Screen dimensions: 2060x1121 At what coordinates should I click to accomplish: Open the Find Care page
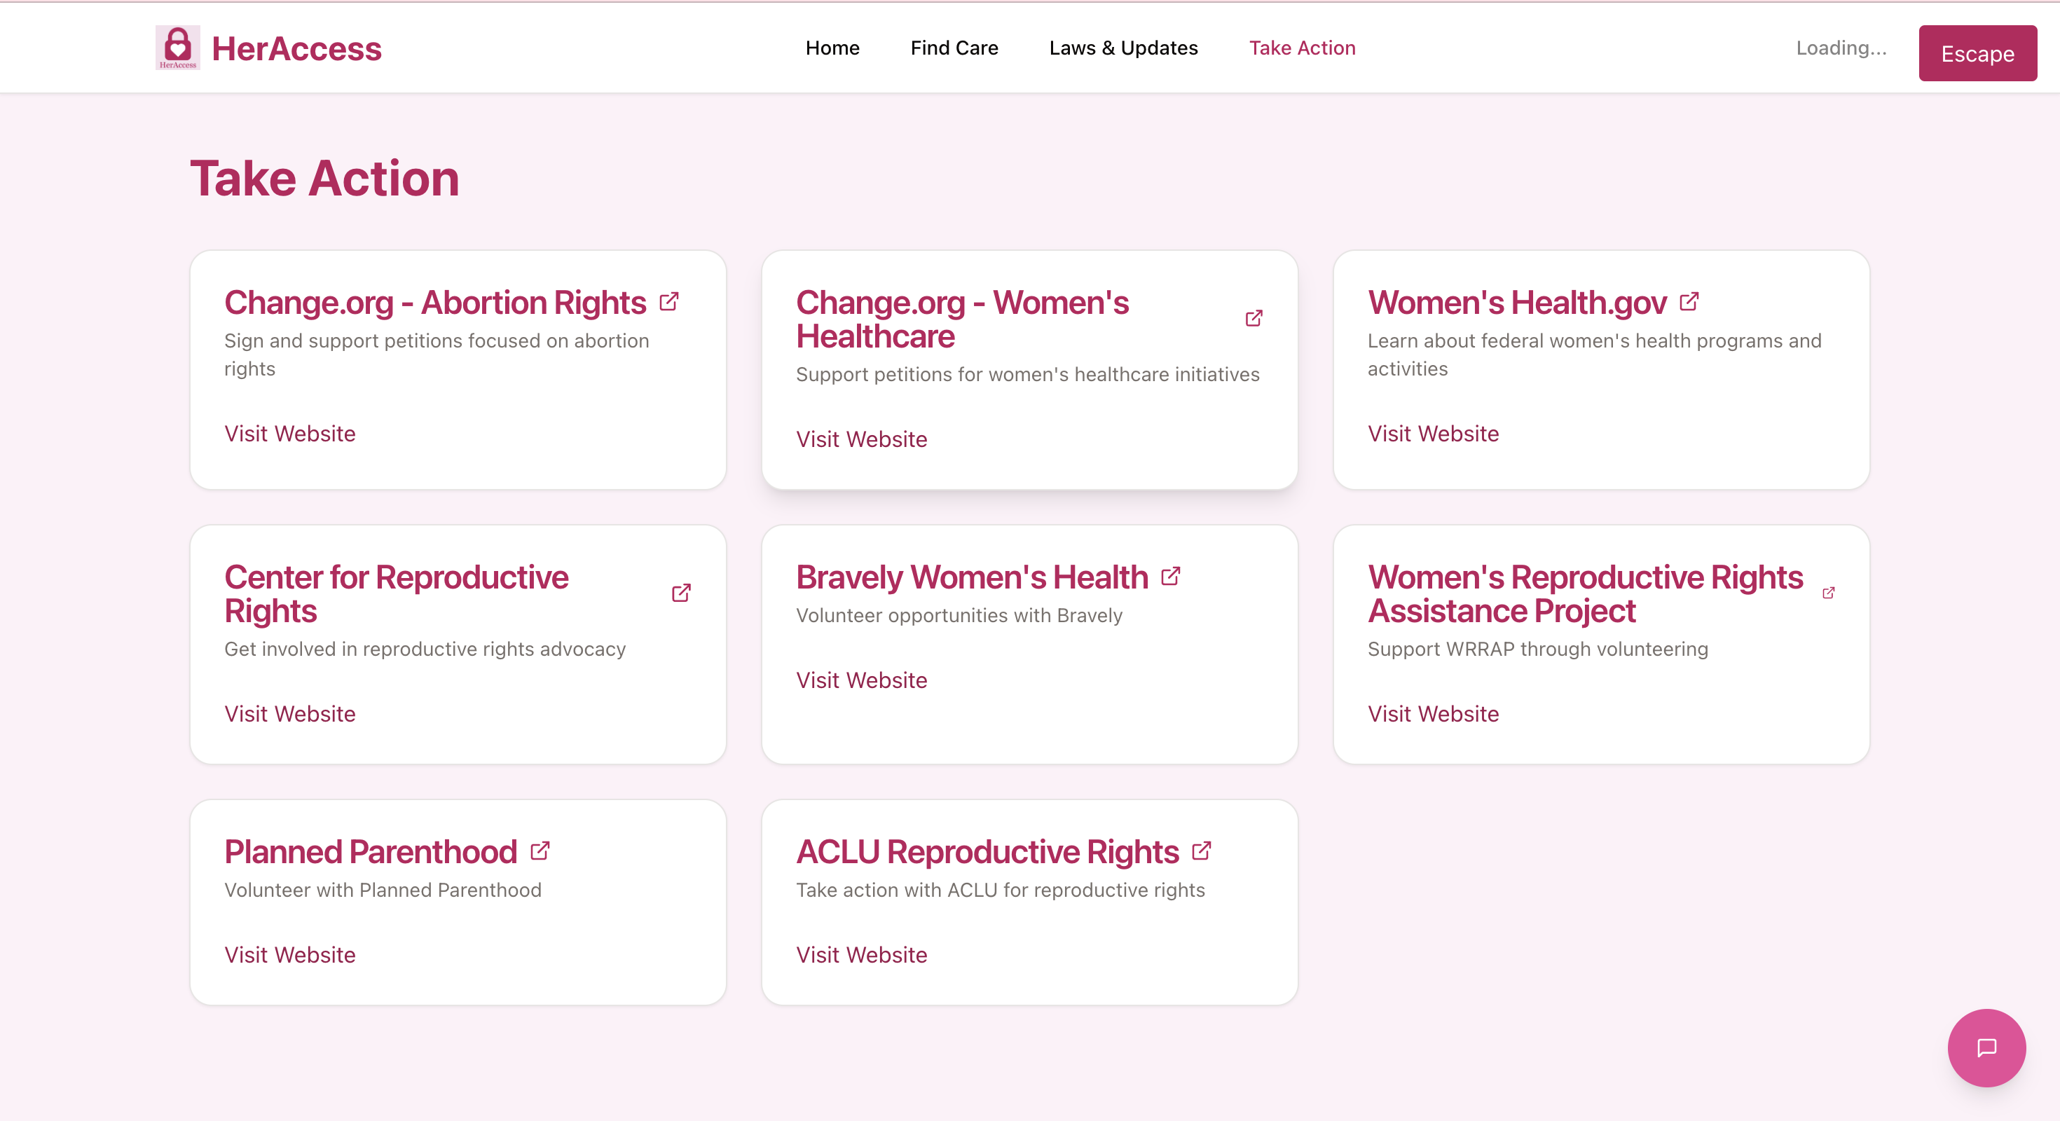click(x=954, y=48)
